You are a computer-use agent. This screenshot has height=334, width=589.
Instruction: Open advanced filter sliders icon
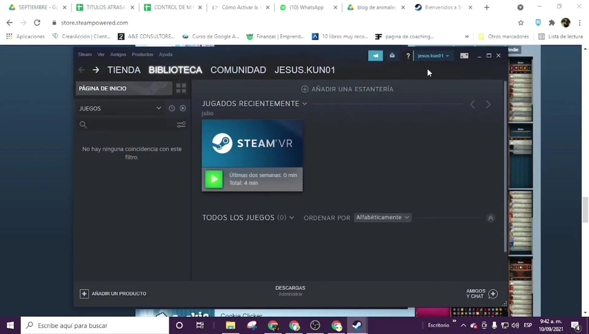coord(181,124)
